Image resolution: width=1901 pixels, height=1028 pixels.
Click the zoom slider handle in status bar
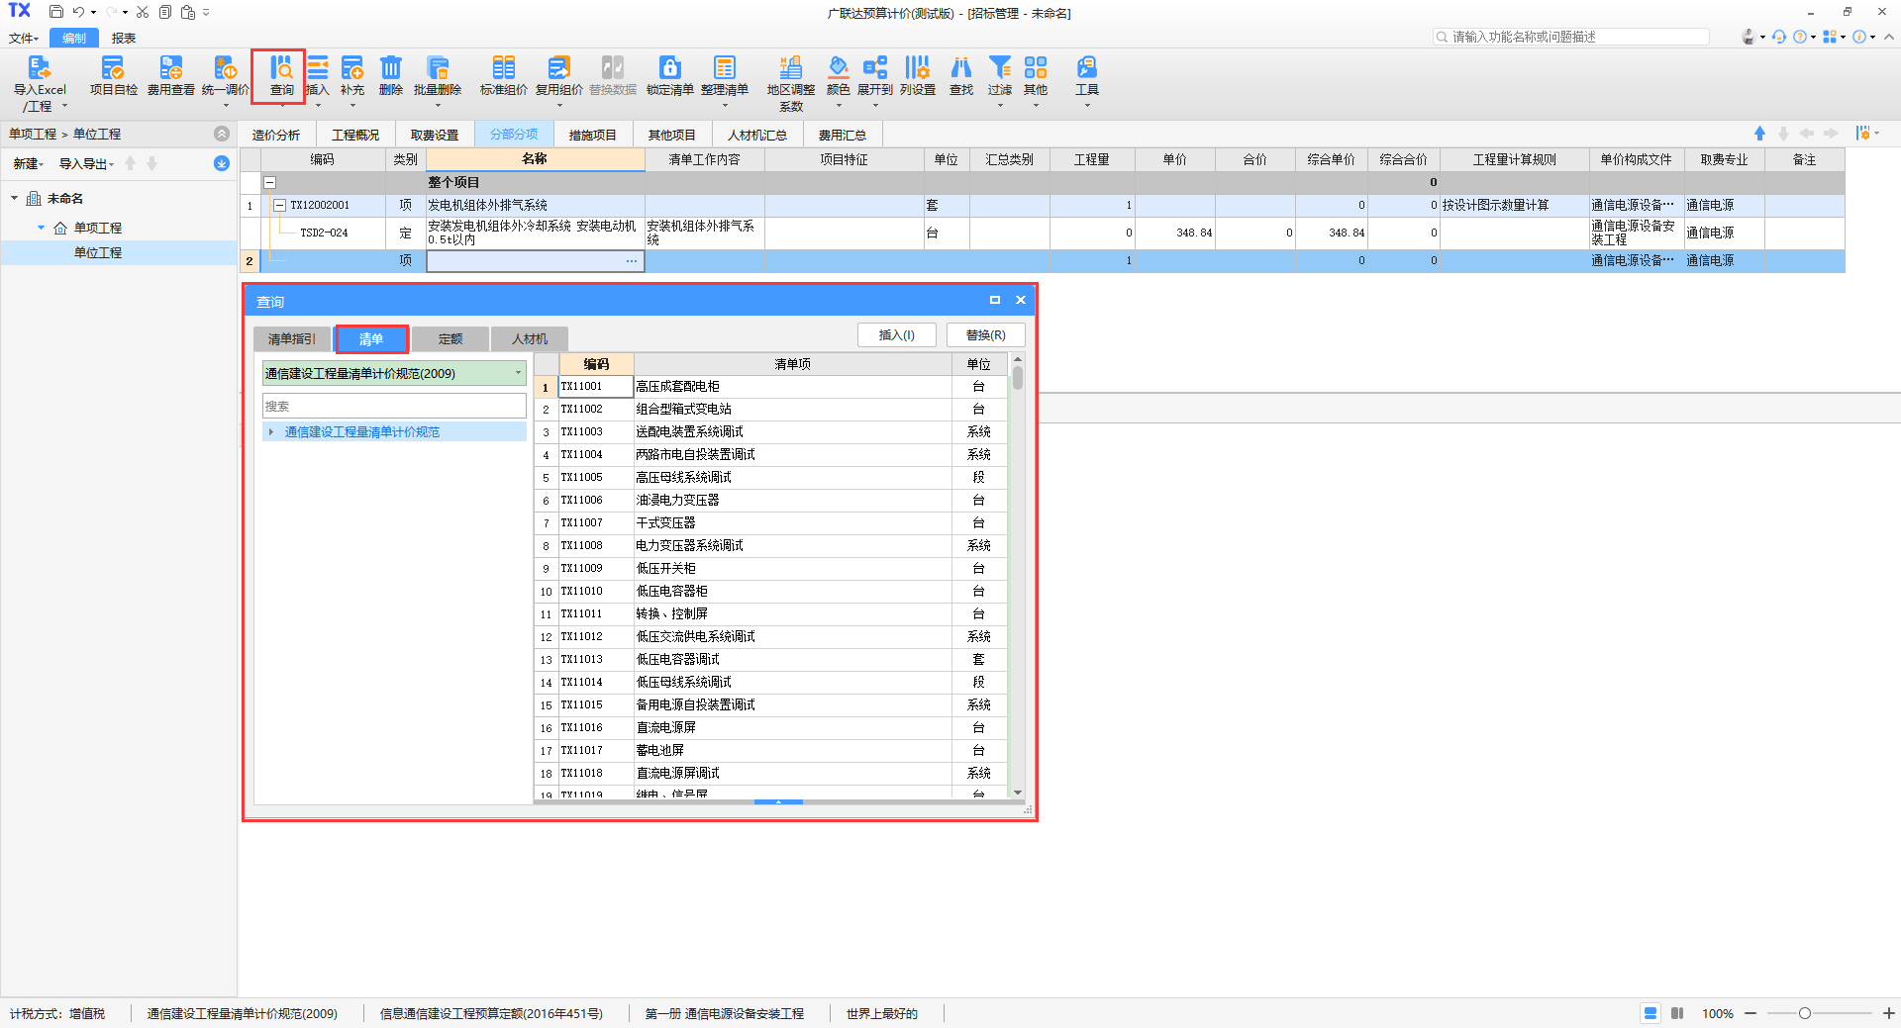1805,1013
